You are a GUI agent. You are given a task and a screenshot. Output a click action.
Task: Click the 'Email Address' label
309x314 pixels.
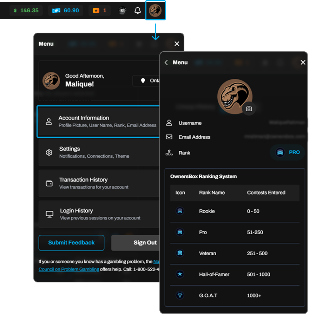click(x=195, y=137)
